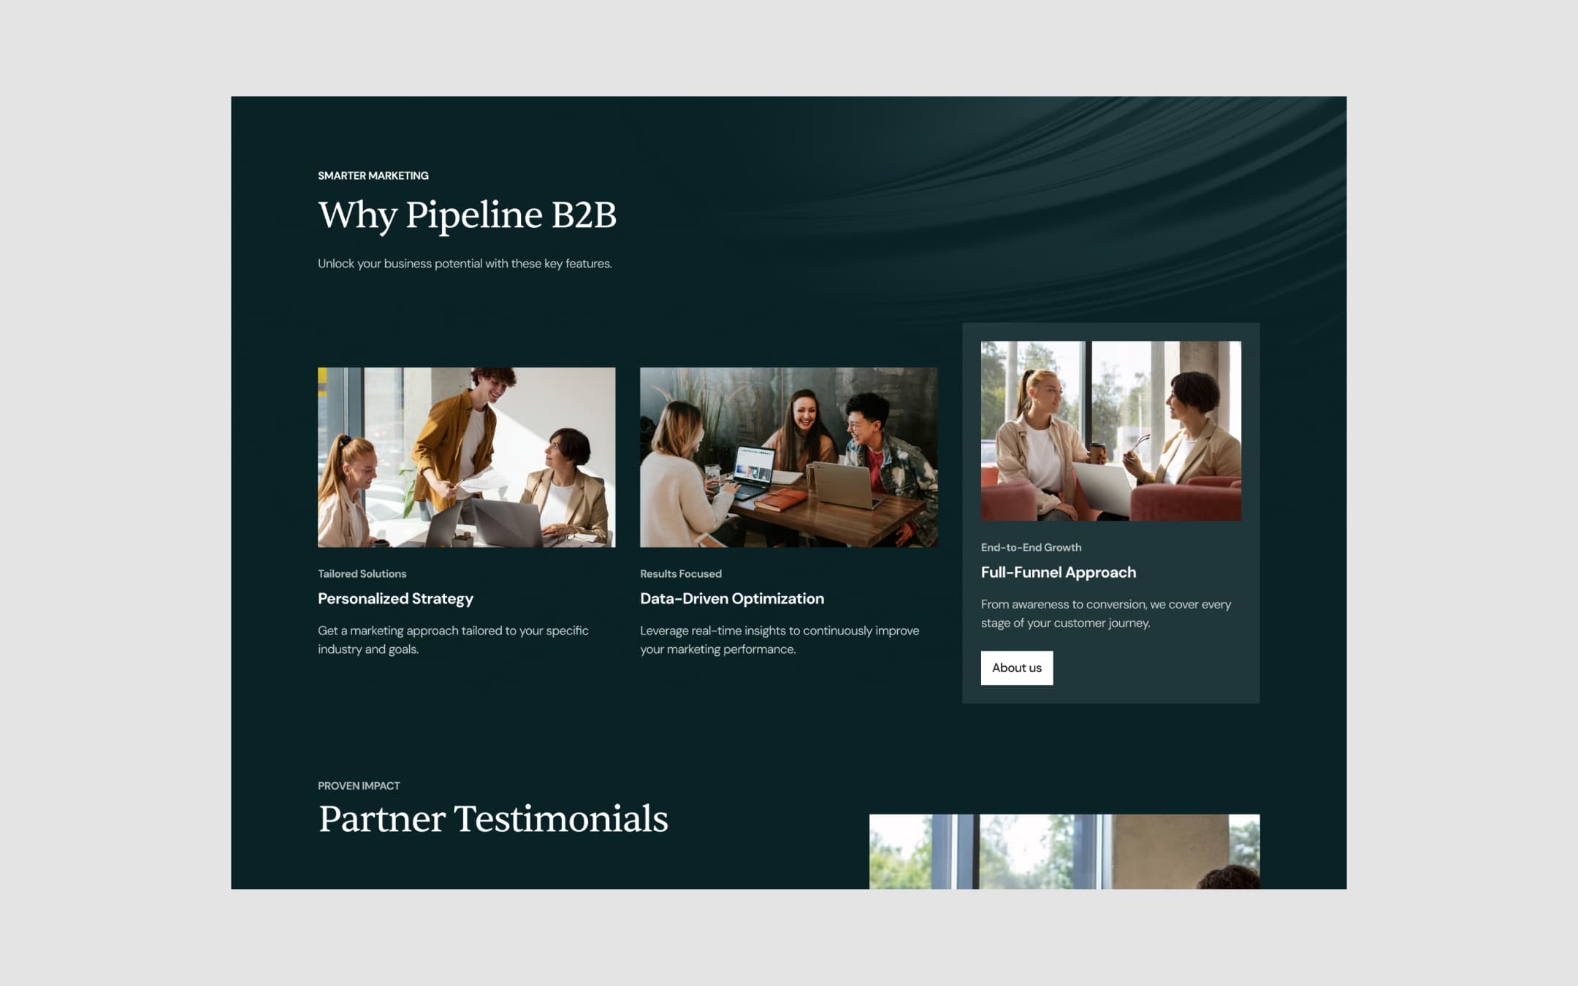
Task: Click the 'From awareness to conversion' description
Action: tap(1106, 614)
